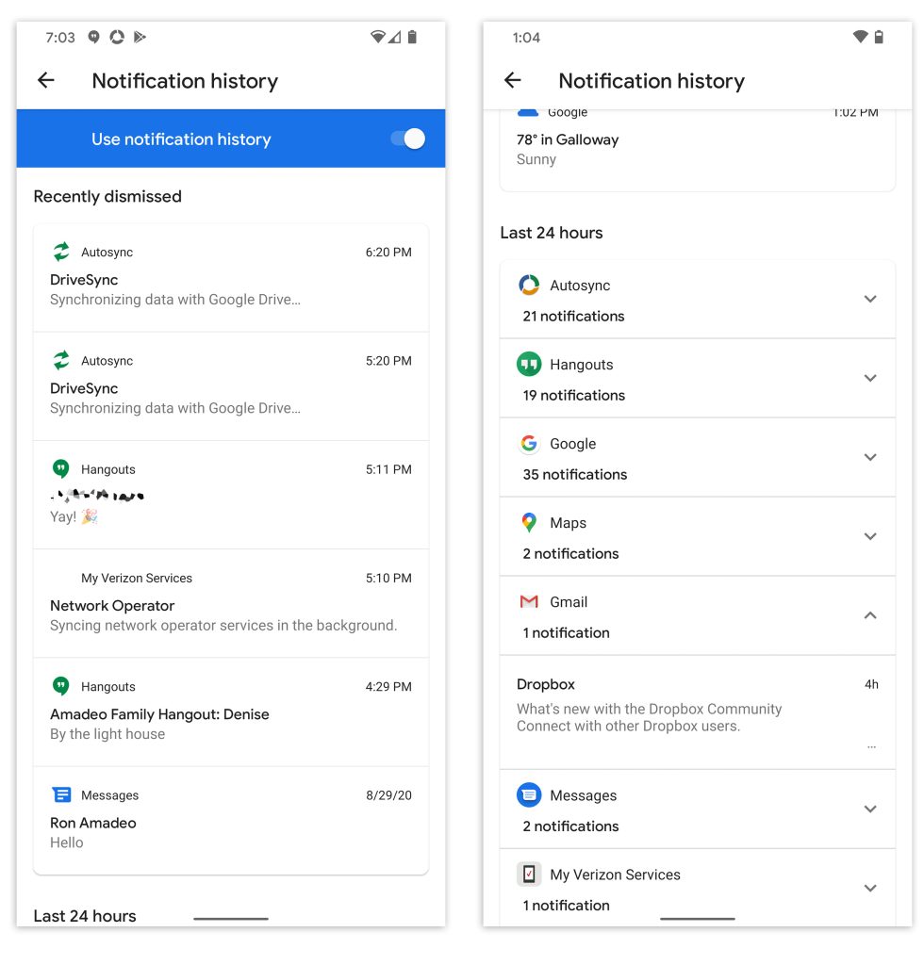Open the 78° in Galloway weather notification

pos(698,150)
